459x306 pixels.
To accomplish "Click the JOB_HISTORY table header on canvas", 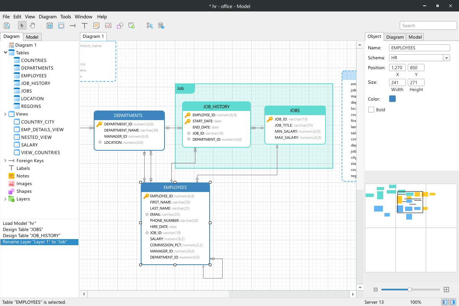I will (x=216, y=107).
